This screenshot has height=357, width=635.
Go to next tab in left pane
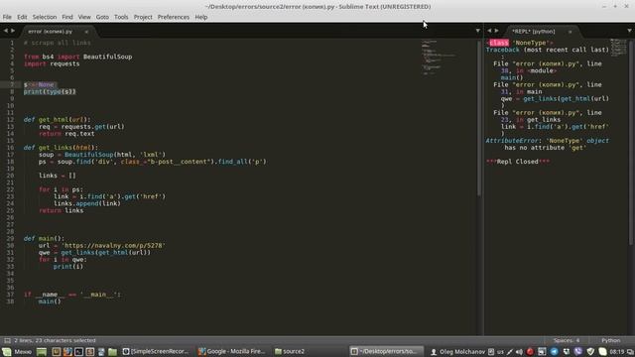click(x=13, y=31)
